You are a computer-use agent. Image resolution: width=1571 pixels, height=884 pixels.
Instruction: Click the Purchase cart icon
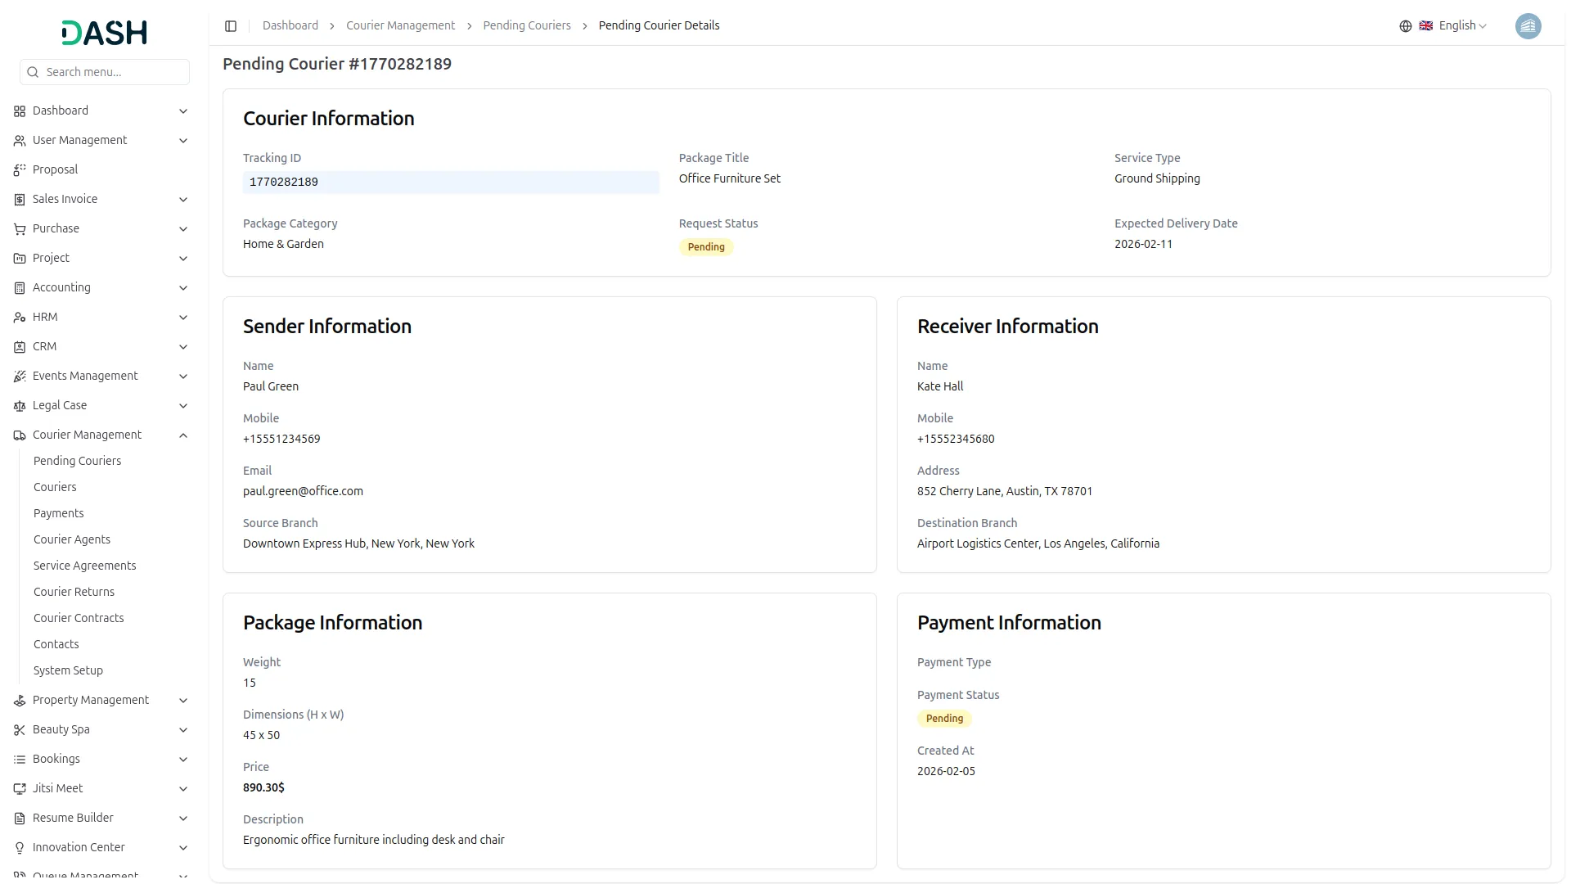[20, 229]
